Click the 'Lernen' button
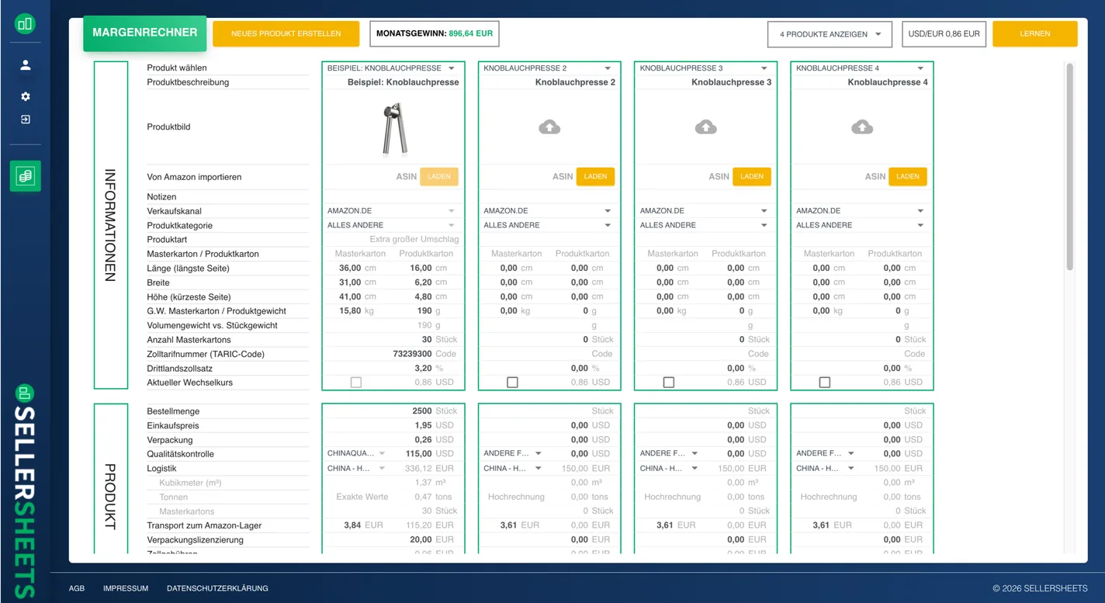The height and width of the screenshot is (603, 1105). [x=1035, y=34]
